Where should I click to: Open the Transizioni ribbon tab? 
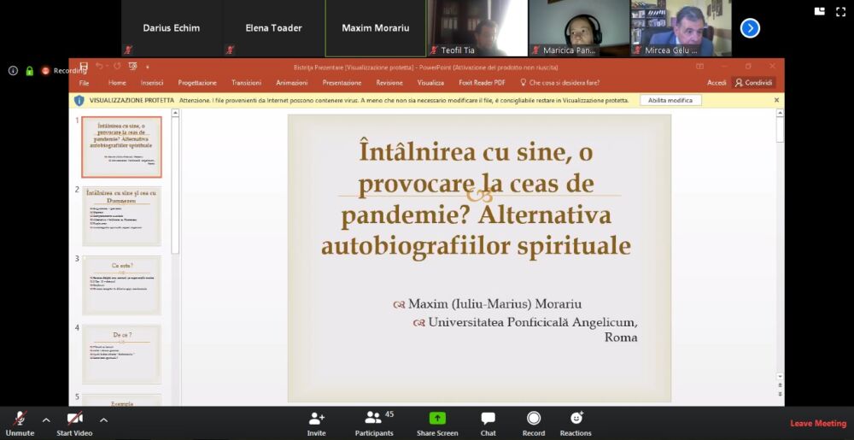[x=246, y=83]
